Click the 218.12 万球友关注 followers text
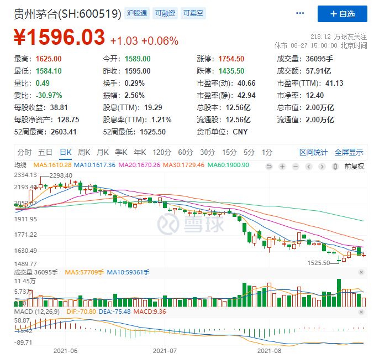This screenshot has width=374, height=358. [339, 37]
